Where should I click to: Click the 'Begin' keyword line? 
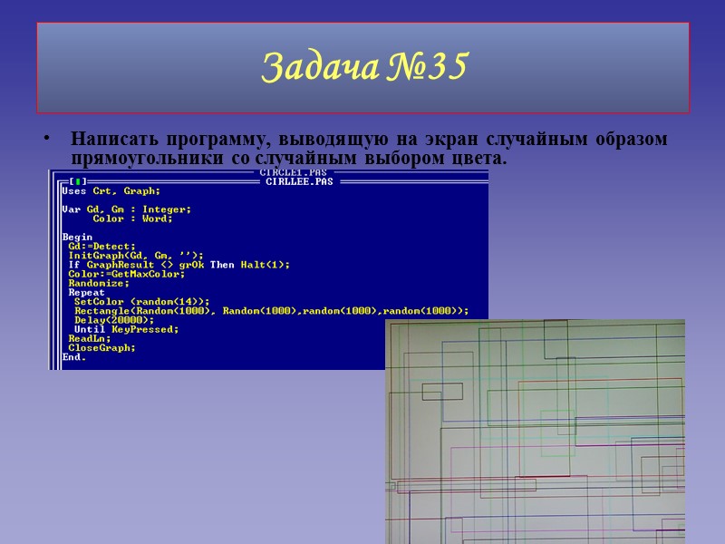click(77, 238)
